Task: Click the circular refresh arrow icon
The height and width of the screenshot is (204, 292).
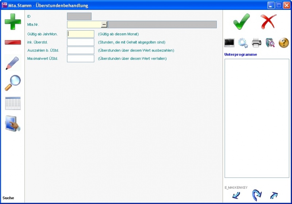Action: [257, 195]
